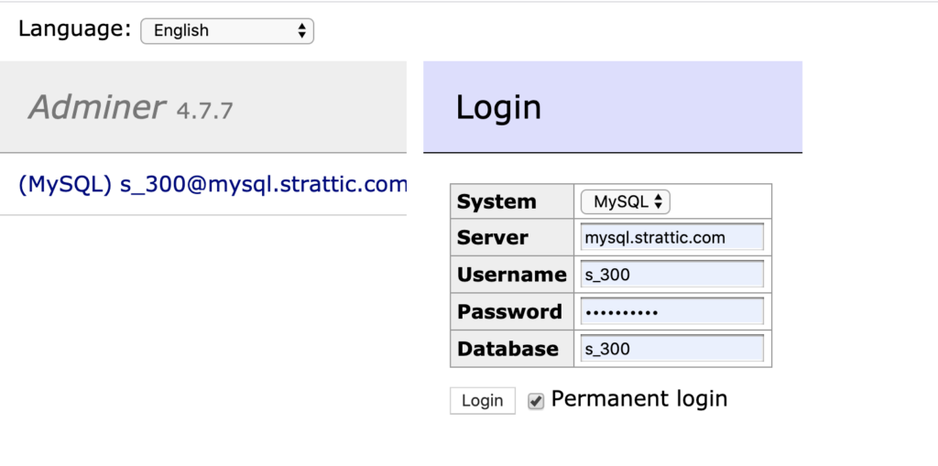Image resolution: width=938 pixels, height=466 pixels.
Task: Open the Language dropdown showing English
Action: click(x=227, y=30)
